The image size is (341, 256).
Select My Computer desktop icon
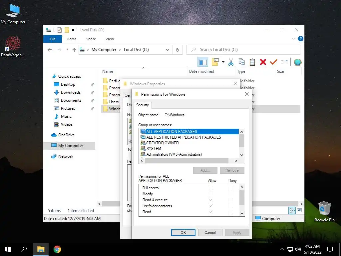click(13, 13)
